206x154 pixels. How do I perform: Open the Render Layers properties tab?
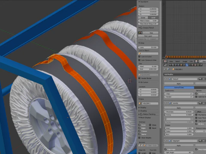click(173, 65)
